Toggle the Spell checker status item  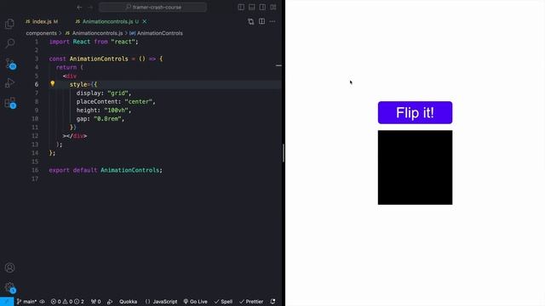tap(223, 302)
